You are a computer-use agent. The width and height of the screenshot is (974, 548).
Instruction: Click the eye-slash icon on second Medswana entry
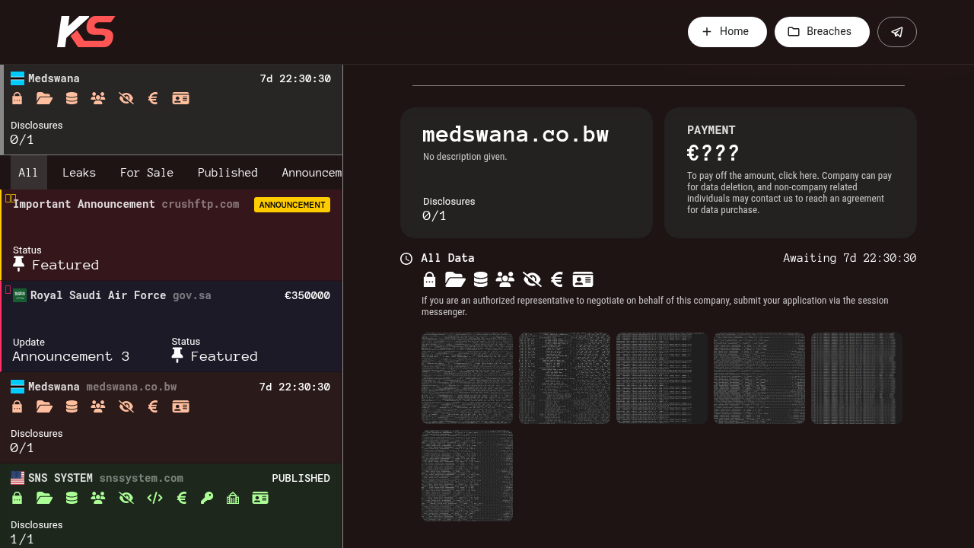(x=126, y=406)
